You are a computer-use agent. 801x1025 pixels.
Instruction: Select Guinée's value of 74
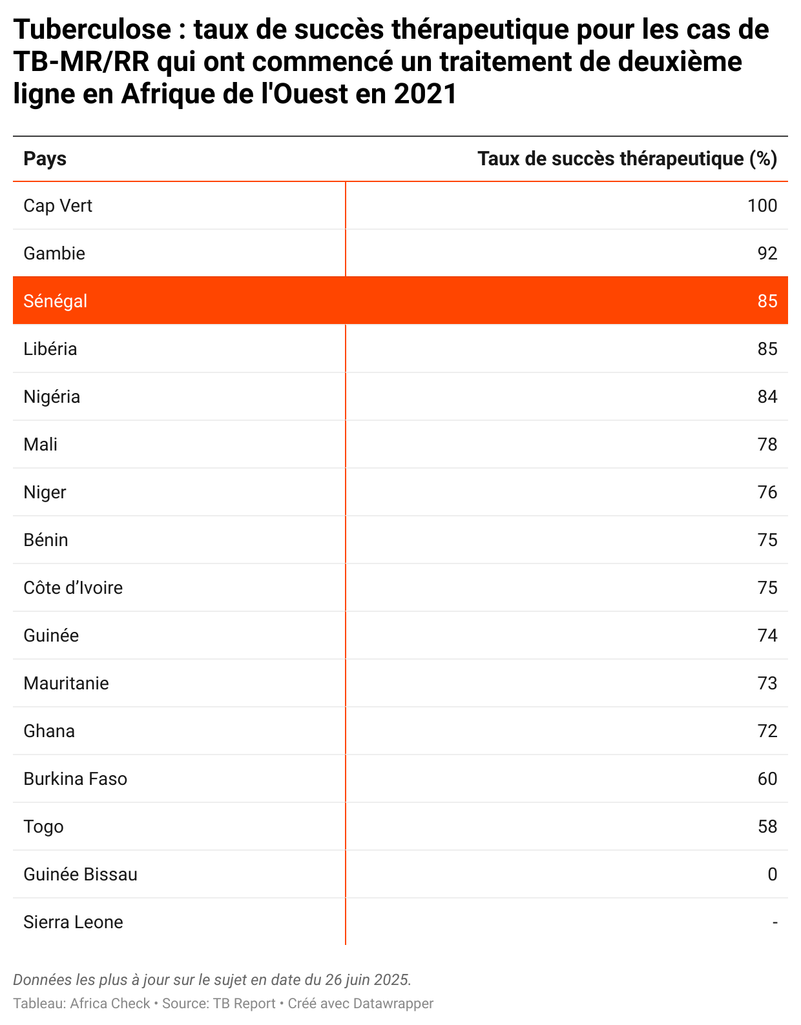[x=767, y=635]
